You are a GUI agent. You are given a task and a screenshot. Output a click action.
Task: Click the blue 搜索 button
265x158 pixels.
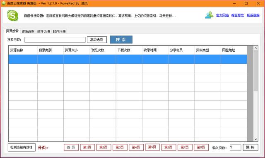click(121, 40)
